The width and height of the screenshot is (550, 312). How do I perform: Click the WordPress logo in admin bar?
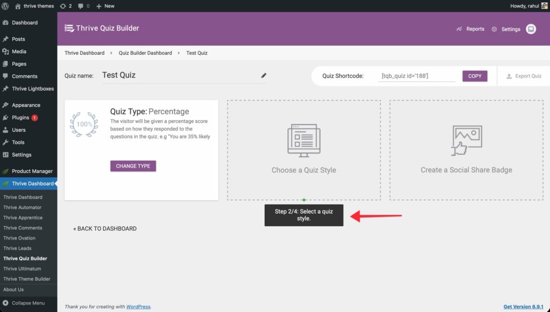6,6
